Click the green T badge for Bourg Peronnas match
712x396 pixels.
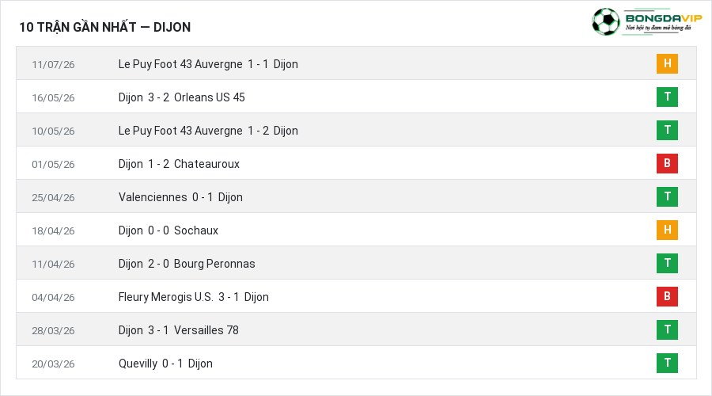[x=667, y=263]
